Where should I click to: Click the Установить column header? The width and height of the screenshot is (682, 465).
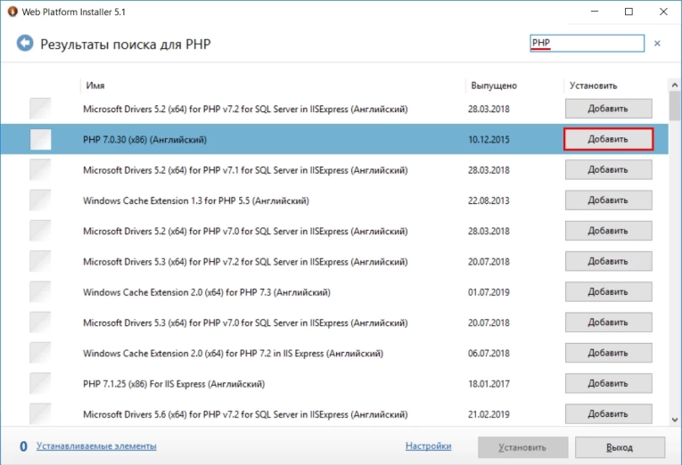(x=593, y=86)
